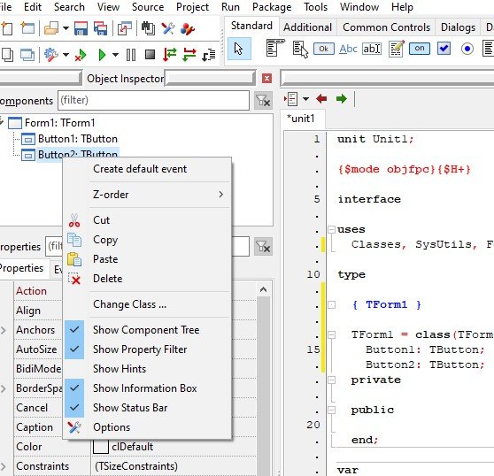Open the Z-order submenu
494x476 pixels.
click(x=146, y=195)
